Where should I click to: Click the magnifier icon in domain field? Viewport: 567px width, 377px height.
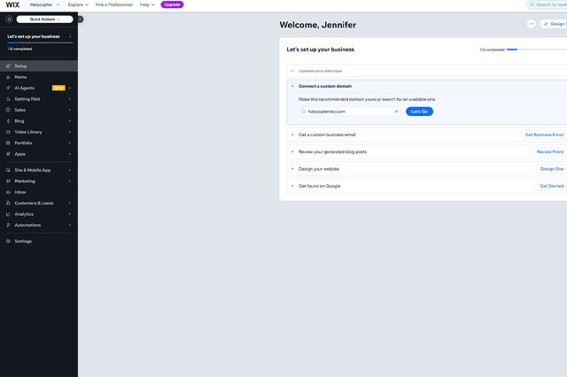303,112
